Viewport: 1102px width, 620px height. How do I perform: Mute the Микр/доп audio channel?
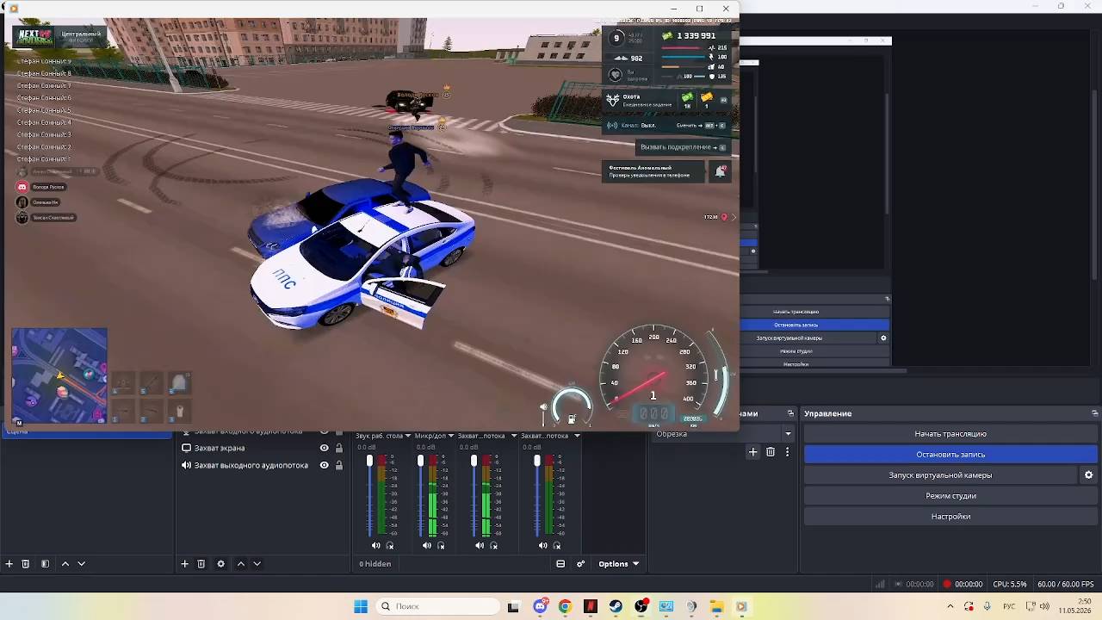pos(427,545)
